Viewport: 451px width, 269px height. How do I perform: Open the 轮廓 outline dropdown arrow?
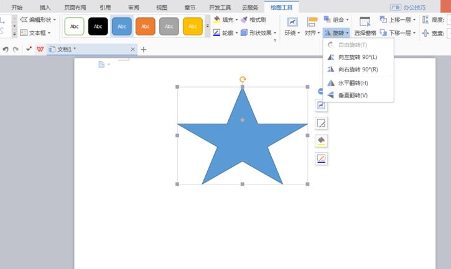click(x=236, y=33)
